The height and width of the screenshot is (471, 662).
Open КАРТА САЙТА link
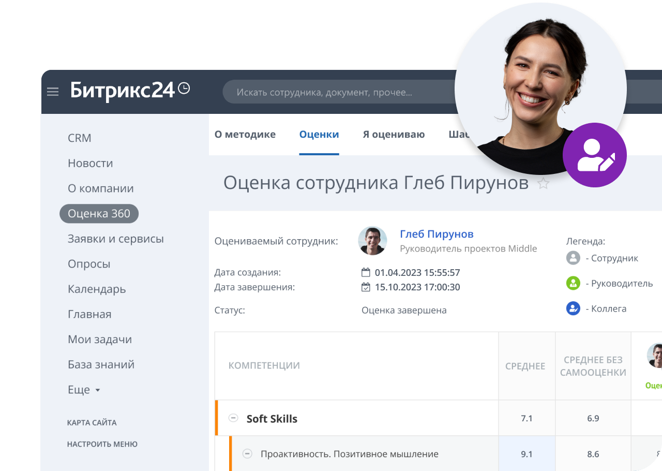coord(92,423)
